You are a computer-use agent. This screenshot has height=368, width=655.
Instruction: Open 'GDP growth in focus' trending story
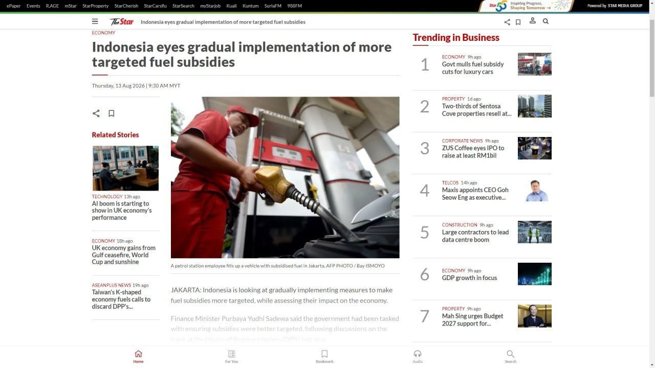[x=469, y=278]
